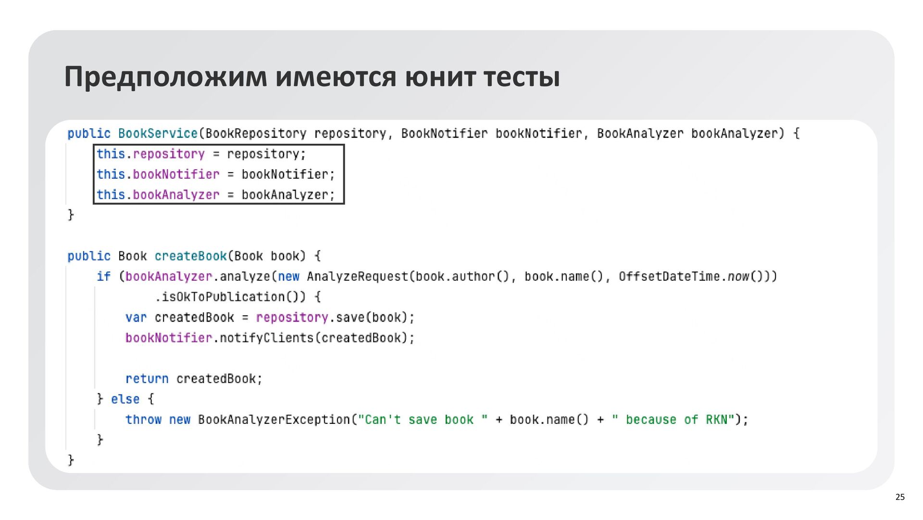Screen dimensions: 923x520
Task: Click 'BookAnalyzer bookAnalyzer' constructor parameter
Action: click(x=690, y=133)
